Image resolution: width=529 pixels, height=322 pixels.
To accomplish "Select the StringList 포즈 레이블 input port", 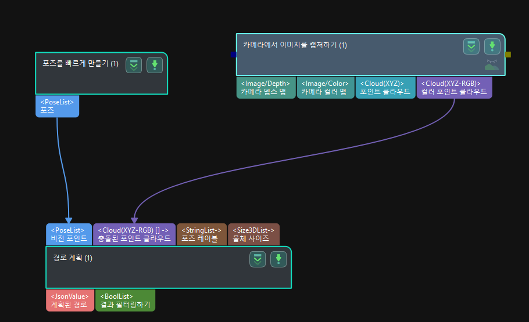I will [202, 234].
